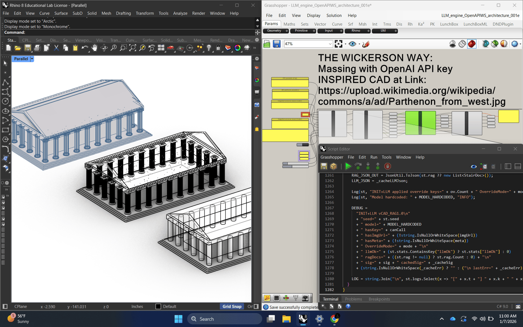
Task: Click the padlock Lock icon in Rhino
Action: [x=218, y=48]
